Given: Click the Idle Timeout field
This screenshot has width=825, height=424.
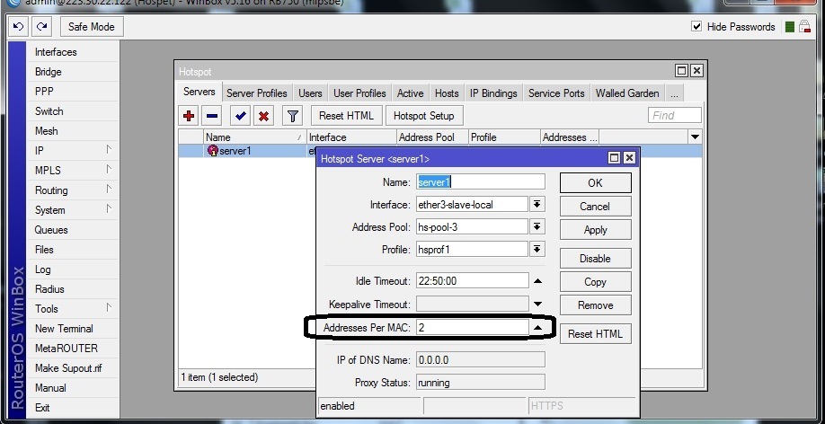Looking at the screenshot, I should click(x=472, y=281).
